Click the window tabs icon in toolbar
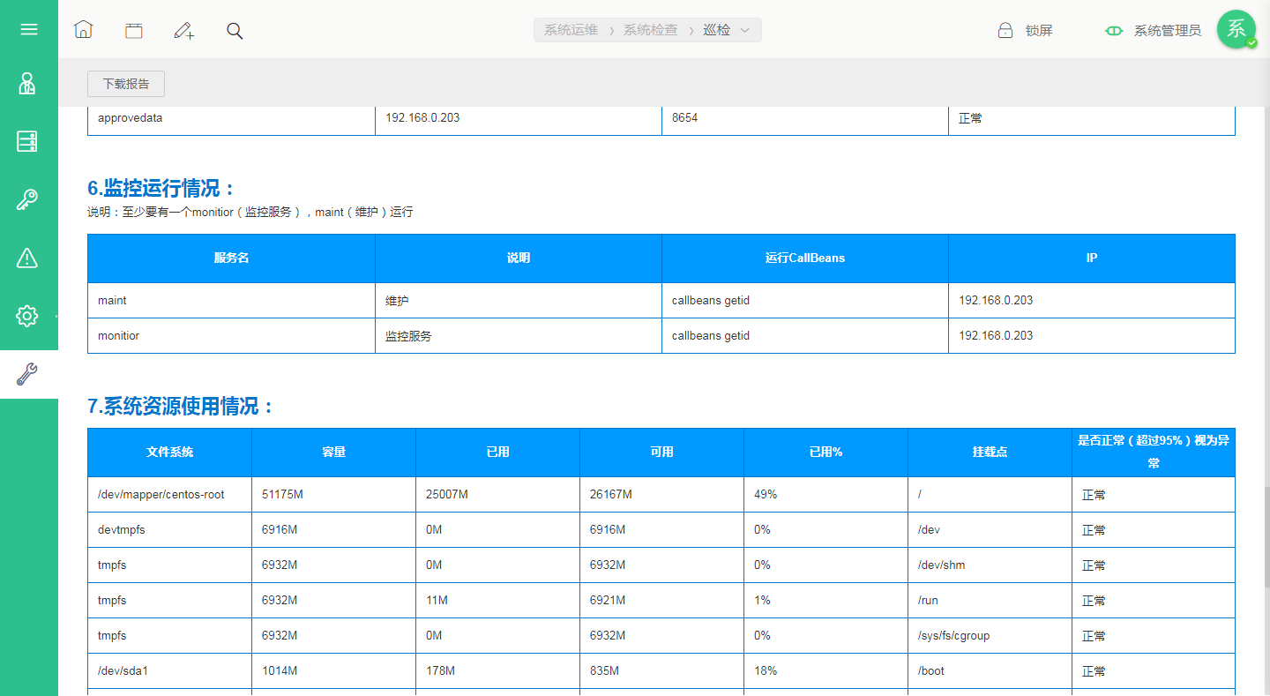 click(133, 31)
